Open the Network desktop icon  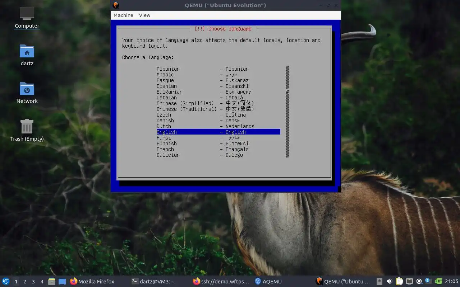pyautogui.click(x=27, y=93)
